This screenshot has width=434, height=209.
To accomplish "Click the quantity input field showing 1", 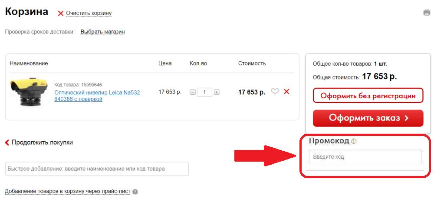I will pyautogui.click(x=204, y=92).
